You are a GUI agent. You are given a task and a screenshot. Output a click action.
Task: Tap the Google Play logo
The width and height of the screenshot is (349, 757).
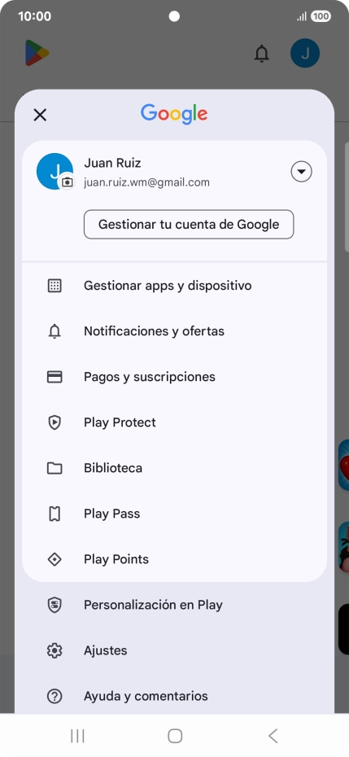37,53
